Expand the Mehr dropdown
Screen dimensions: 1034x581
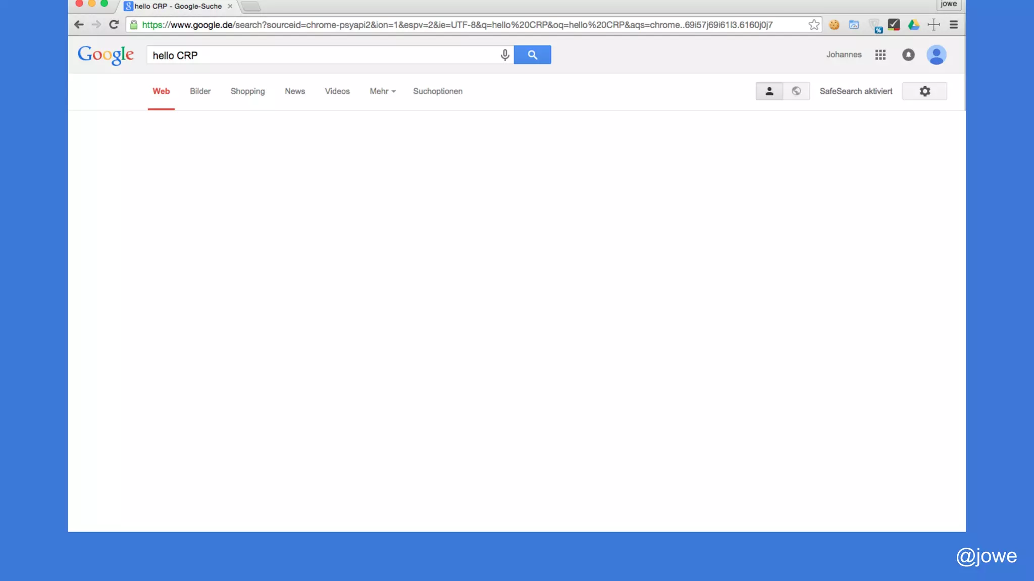click(x=382, y=91)
